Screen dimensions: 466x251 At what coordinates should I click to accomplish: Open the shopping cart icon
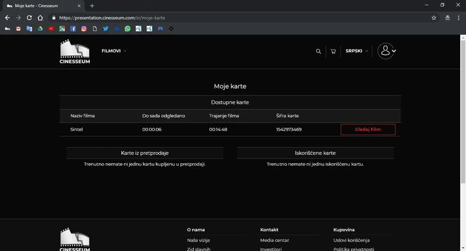[x=333, y=51]
